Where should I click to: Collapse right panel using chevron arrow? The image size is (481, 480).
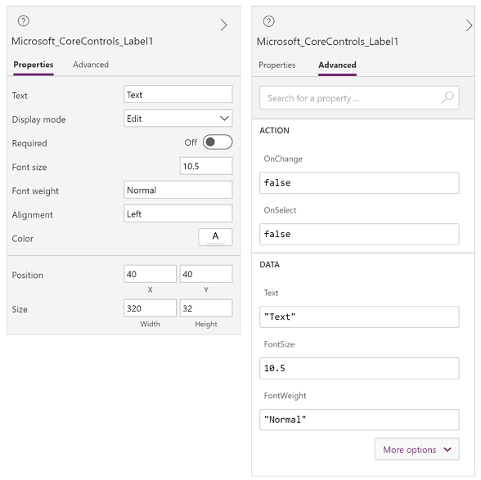(469, 25)
